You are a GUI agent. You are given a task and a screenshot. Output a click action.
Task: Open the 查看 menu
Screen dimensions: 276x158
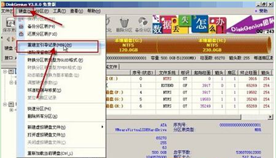[x=76, y=11]
